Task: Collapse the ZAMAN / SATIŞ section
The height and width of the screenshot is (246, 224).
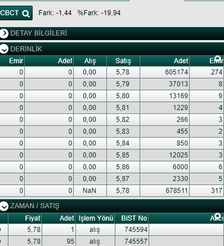Action: pos(4,206)
